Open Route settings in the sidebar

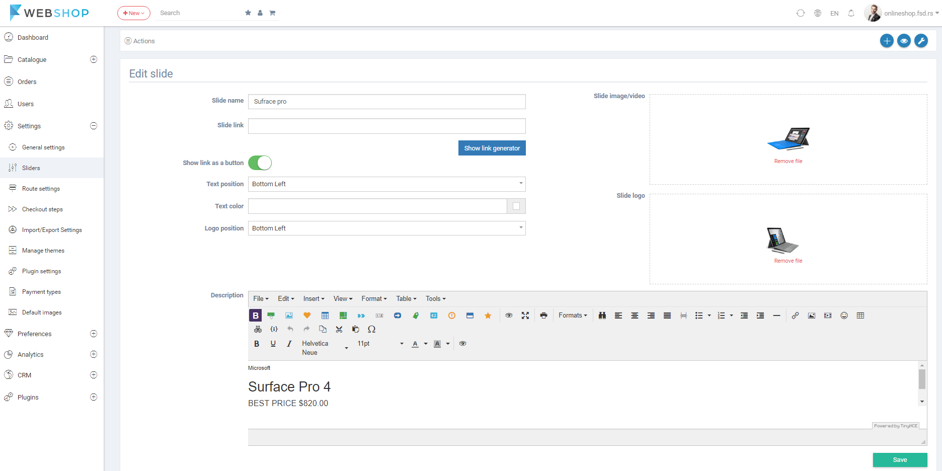pos(41,189)
